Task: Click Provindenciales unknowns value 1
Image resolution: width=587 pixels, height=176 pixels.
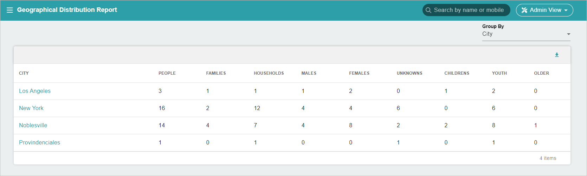Action: click(398, 142)
